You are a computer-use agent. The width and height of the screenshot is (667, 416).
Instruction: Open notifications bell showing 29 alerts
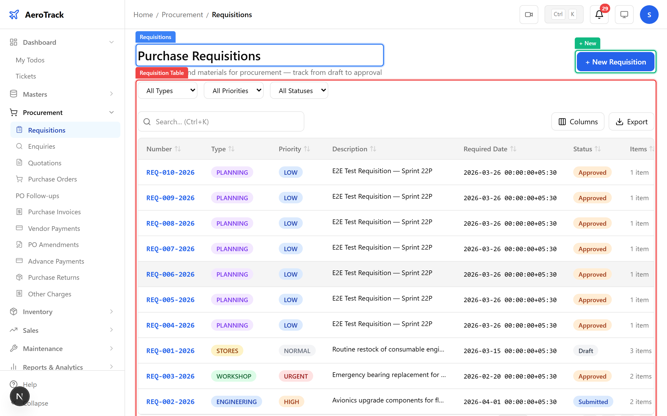click(x=599, y=15)
